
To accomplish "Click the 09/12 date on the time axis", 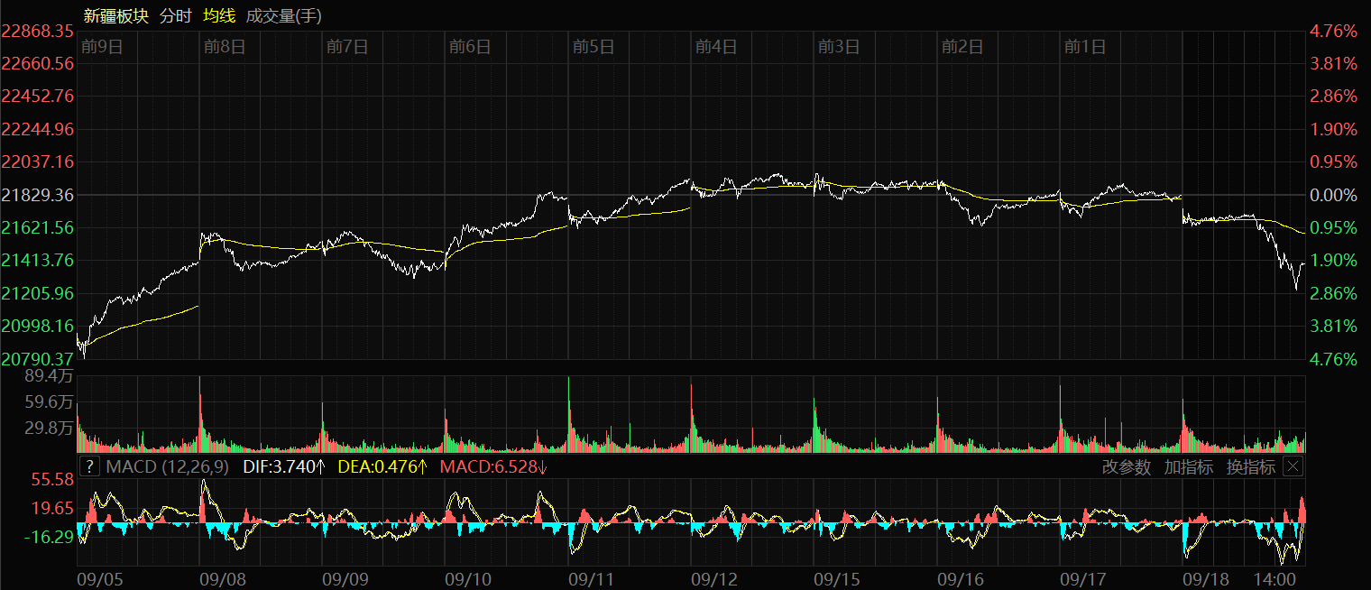I will [x=715, y=577].
